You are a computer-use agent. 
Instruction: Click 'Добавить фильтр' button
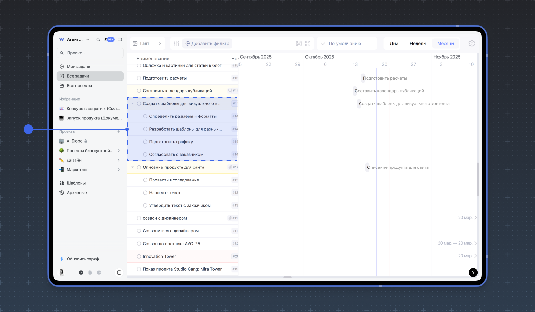point(207,43)
